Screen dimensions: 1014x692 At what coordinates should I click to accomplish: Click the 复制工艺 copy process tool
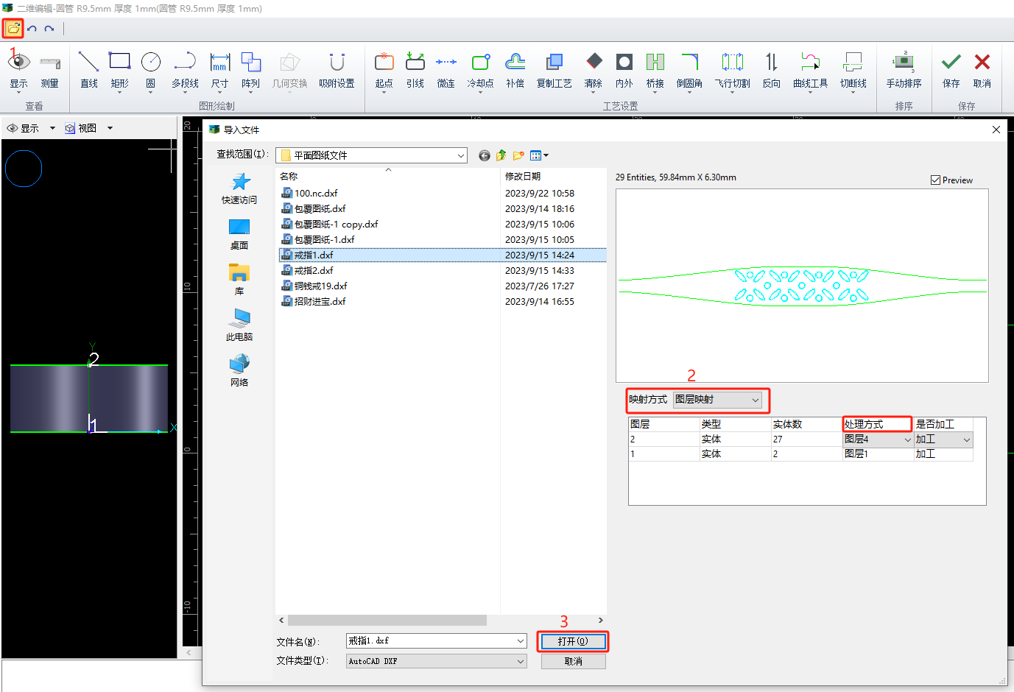pyautogui.click(x=554, y=71)
